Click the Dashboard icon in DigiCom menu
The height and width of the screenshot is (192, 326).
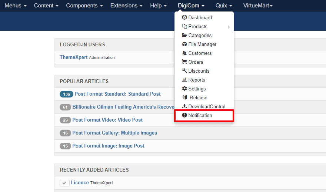[184, 17]
